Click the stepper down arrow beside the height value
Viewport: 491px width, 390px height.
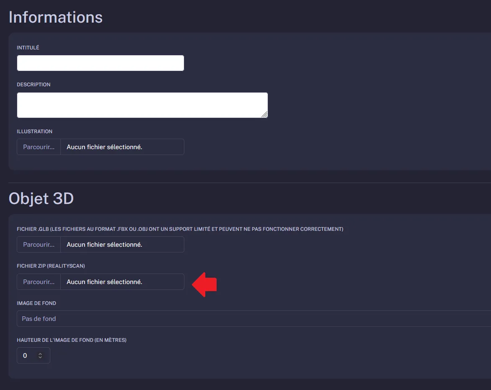[40, 357]
